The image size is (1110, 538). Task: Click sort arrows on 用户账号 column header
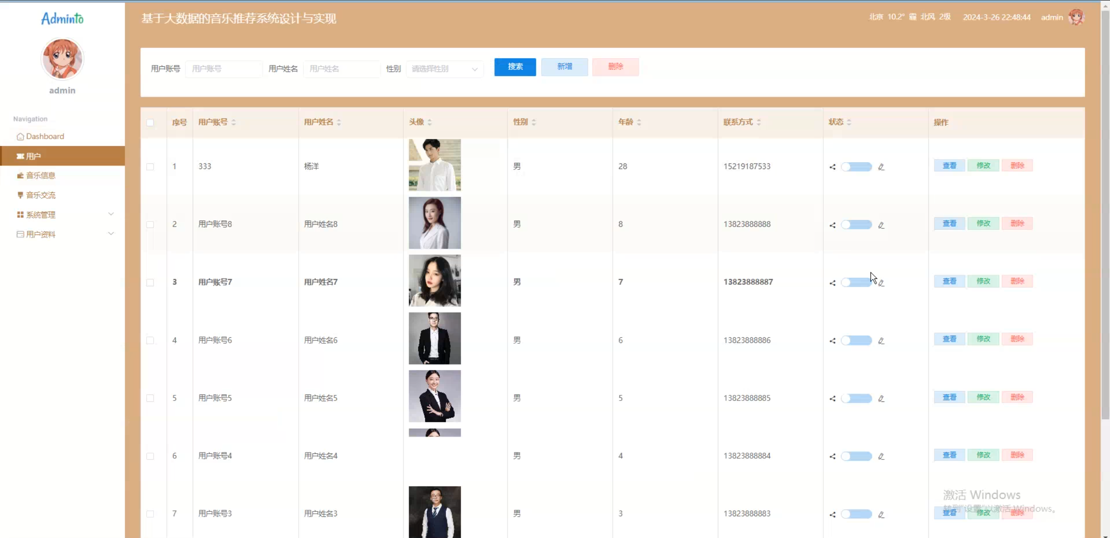pos(233,122)
